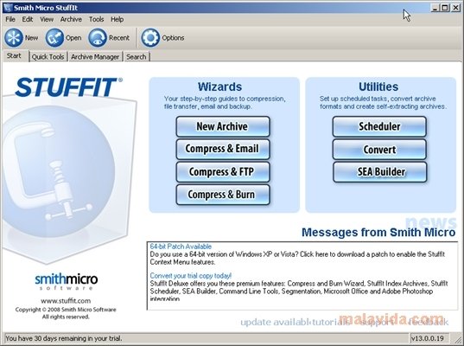Close the StuffIt window

(x=455, y=8)
